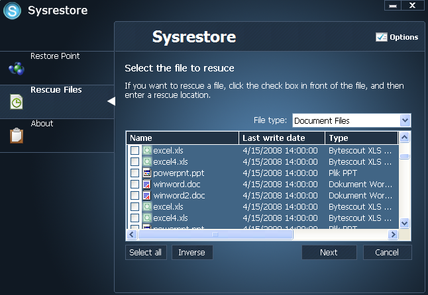Click the topmost excel.xls file icon
428x295 pixels.
pyautogui.click(x=147, y=151)
